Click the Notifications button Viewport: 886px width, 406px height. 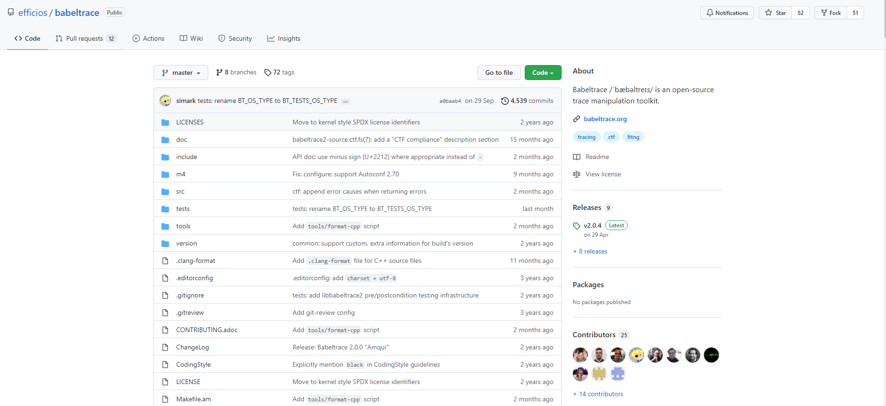click(727, 13)
